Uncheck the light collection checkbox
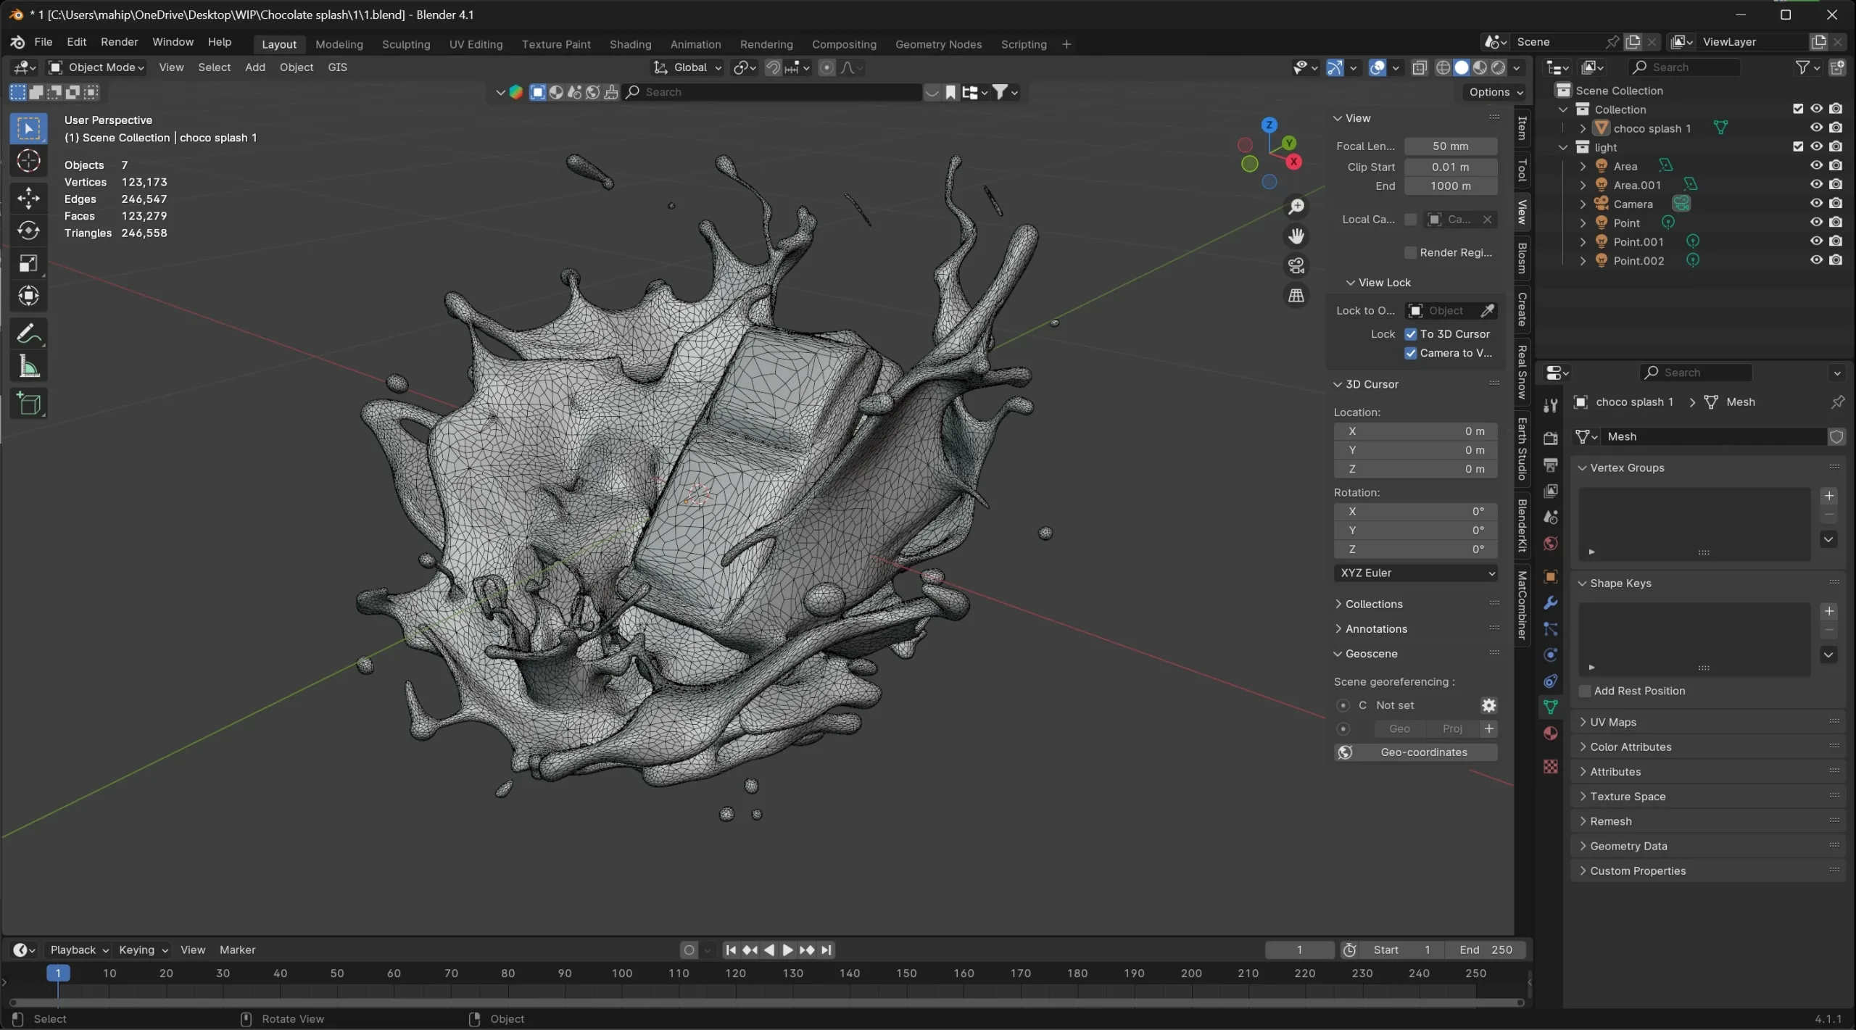The image size is (1856, 1030). pyautogui.click(x=1798, y=146)
